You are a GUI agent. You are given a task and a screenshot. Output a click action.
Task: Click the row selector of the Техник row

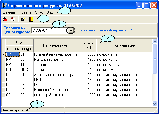pyautogui.click(x=3, y=70)
